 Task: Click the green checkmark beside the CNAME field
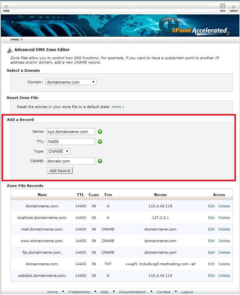pos(100,161)
